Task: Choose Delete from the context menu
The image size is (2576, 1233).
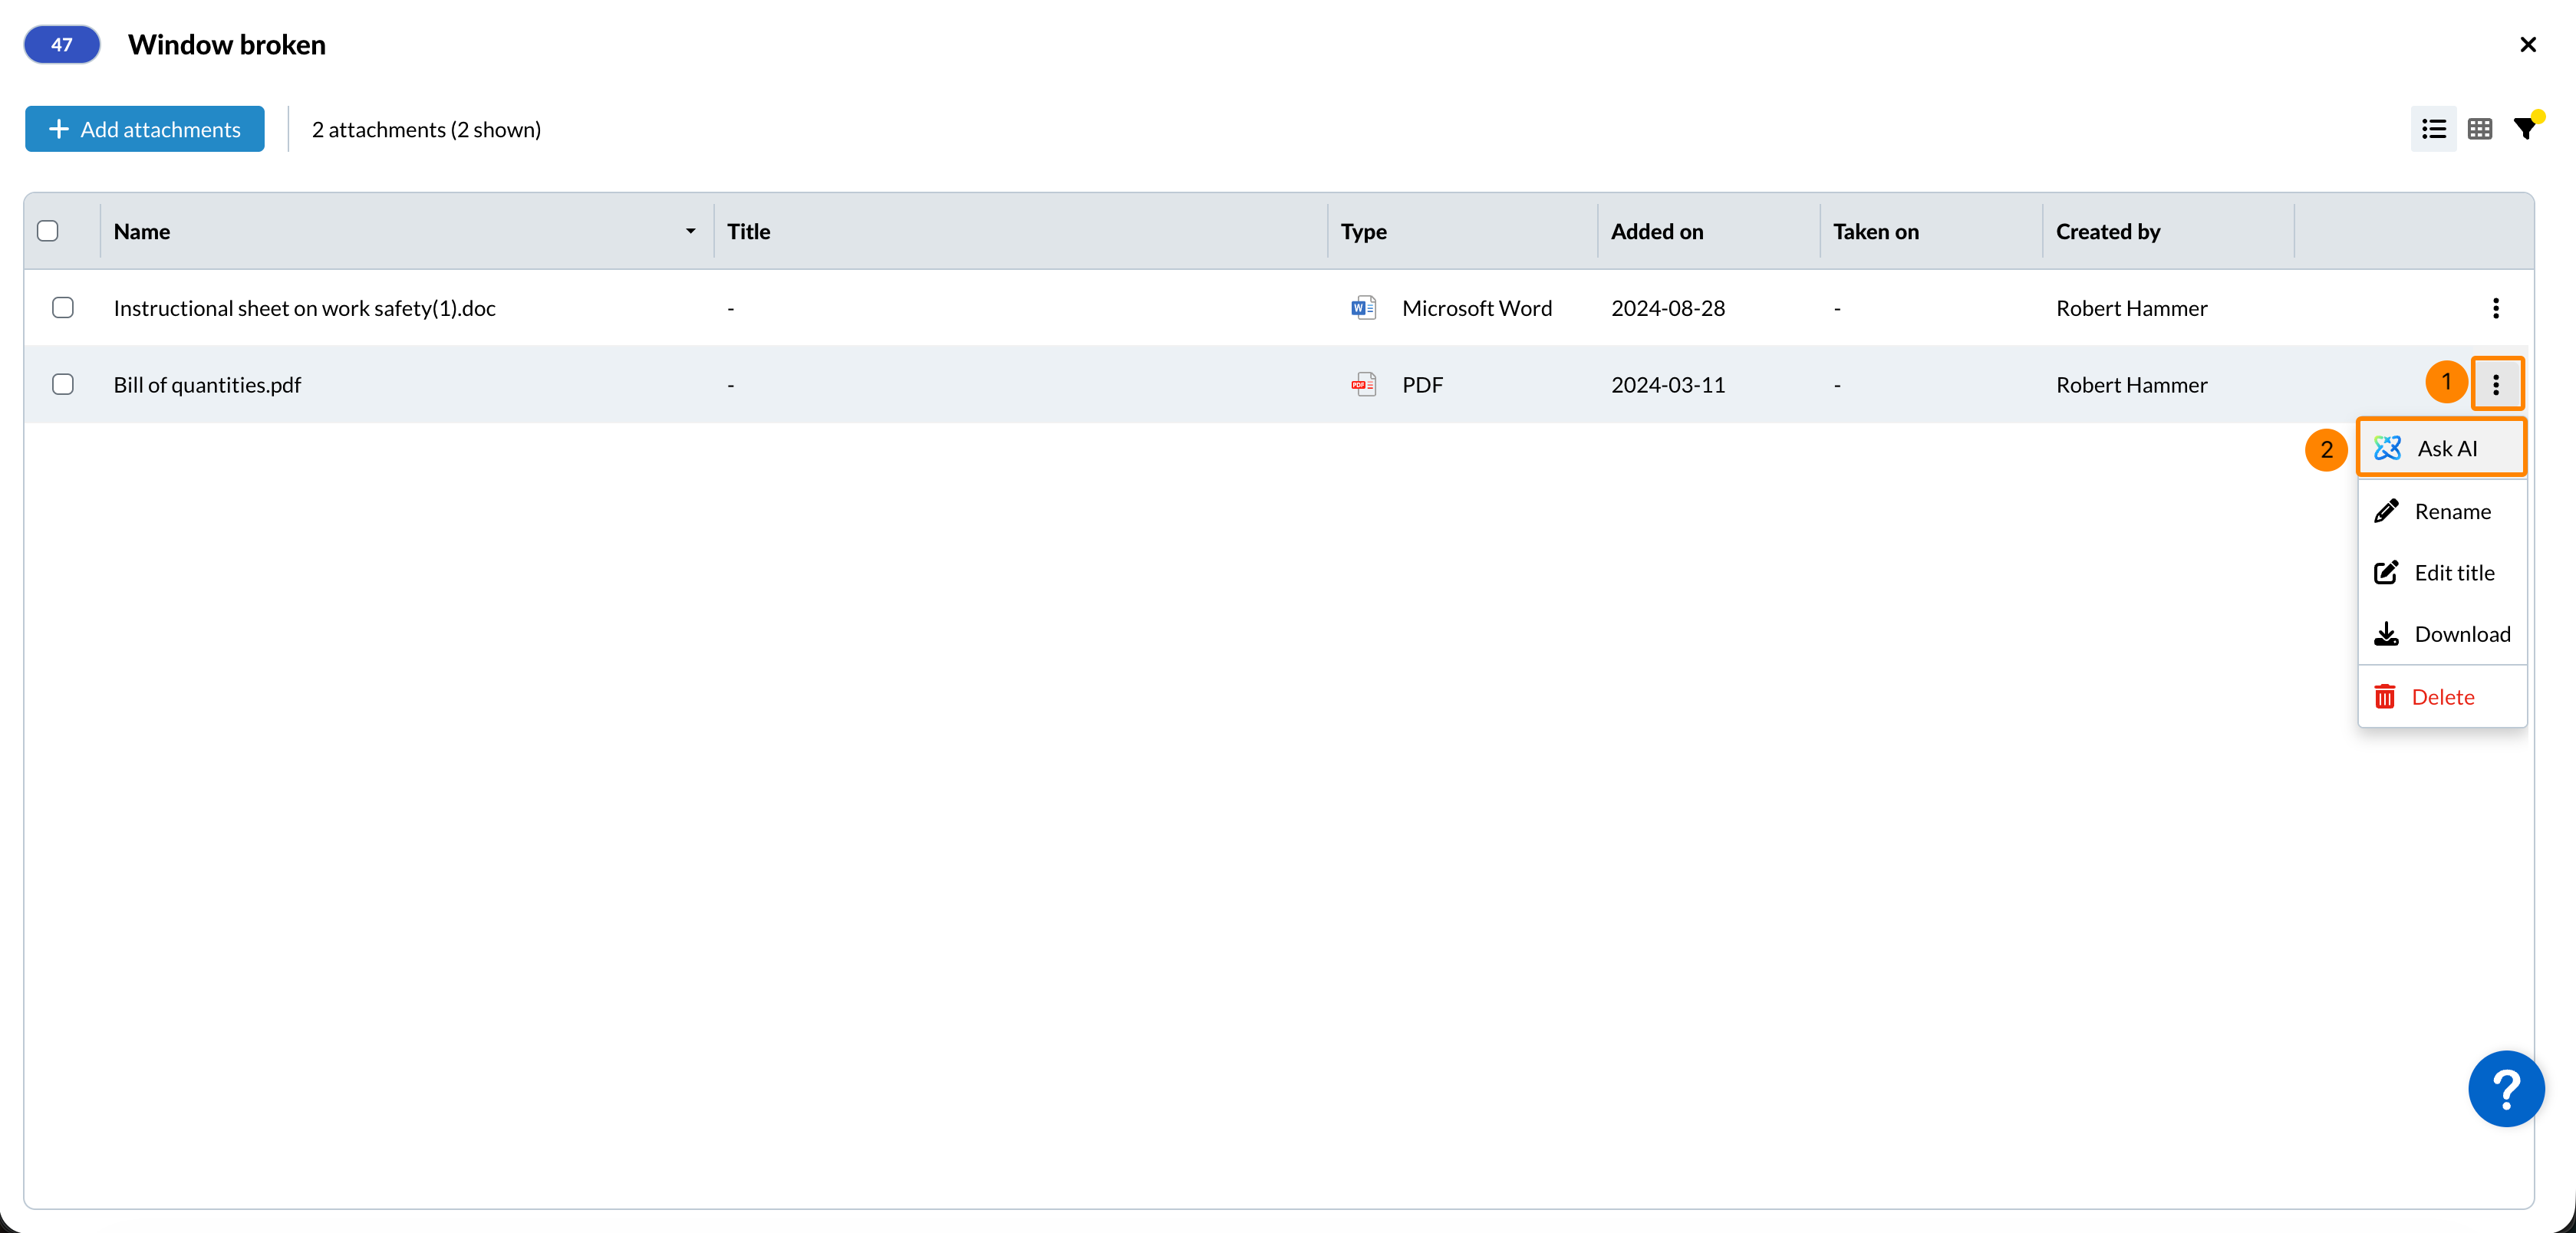Action: [x=2441, y=698]
